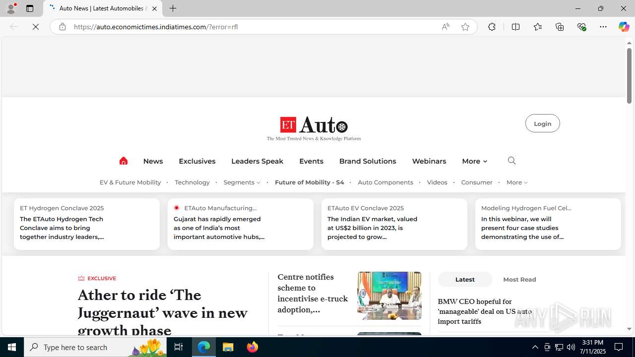
Task: Open Modeling Hydrogen Fuel Cell webinar card
Action: pyautogui.click(x=548, y=224)
